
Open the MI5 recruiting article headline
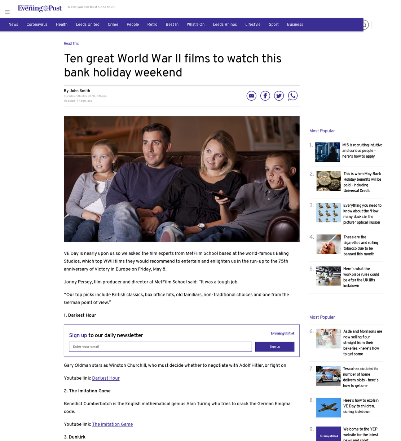(362, 151)
